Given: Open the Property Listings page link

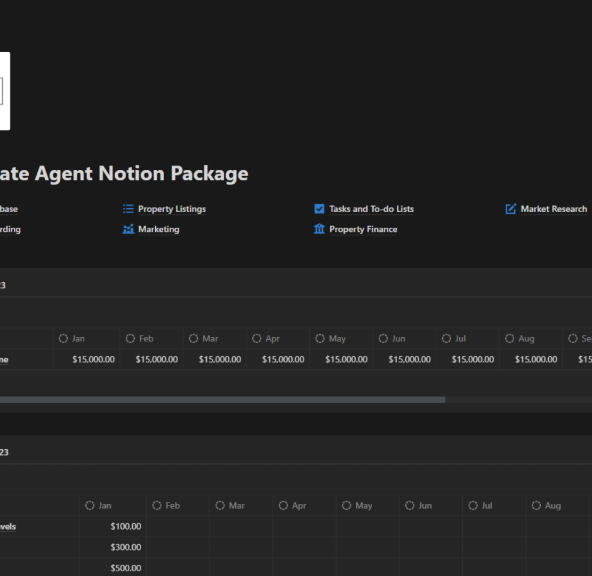Looking at the screenshot, I should point(172,209).
